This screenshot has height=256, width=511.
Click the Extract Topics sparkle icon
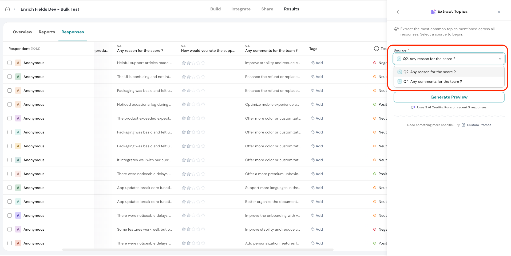tap(433, 12)
